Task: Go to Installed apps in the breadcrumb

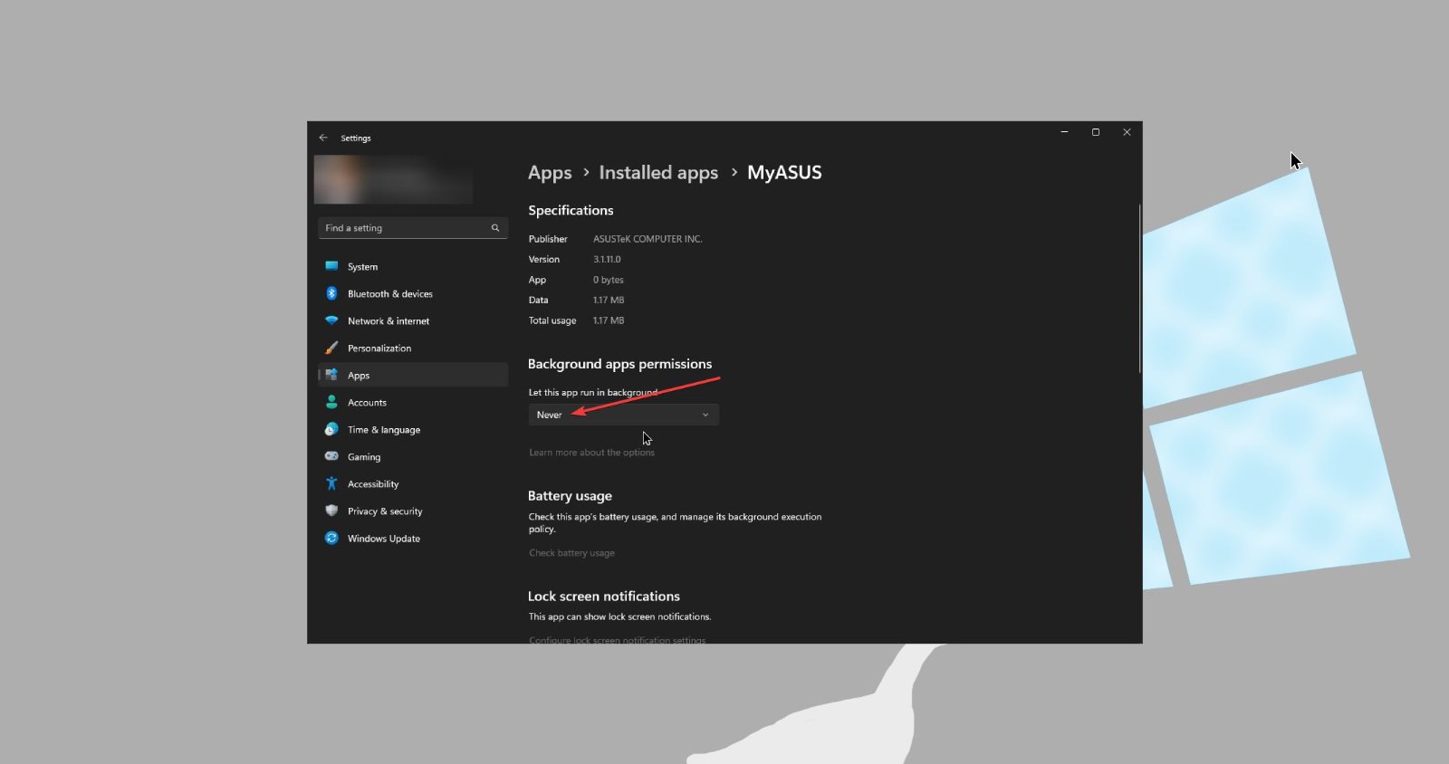Action: tap(658, 173)
